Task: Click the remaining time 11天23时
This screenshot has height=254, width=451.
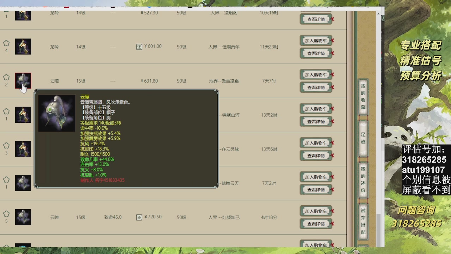Action: pos(269,47)
